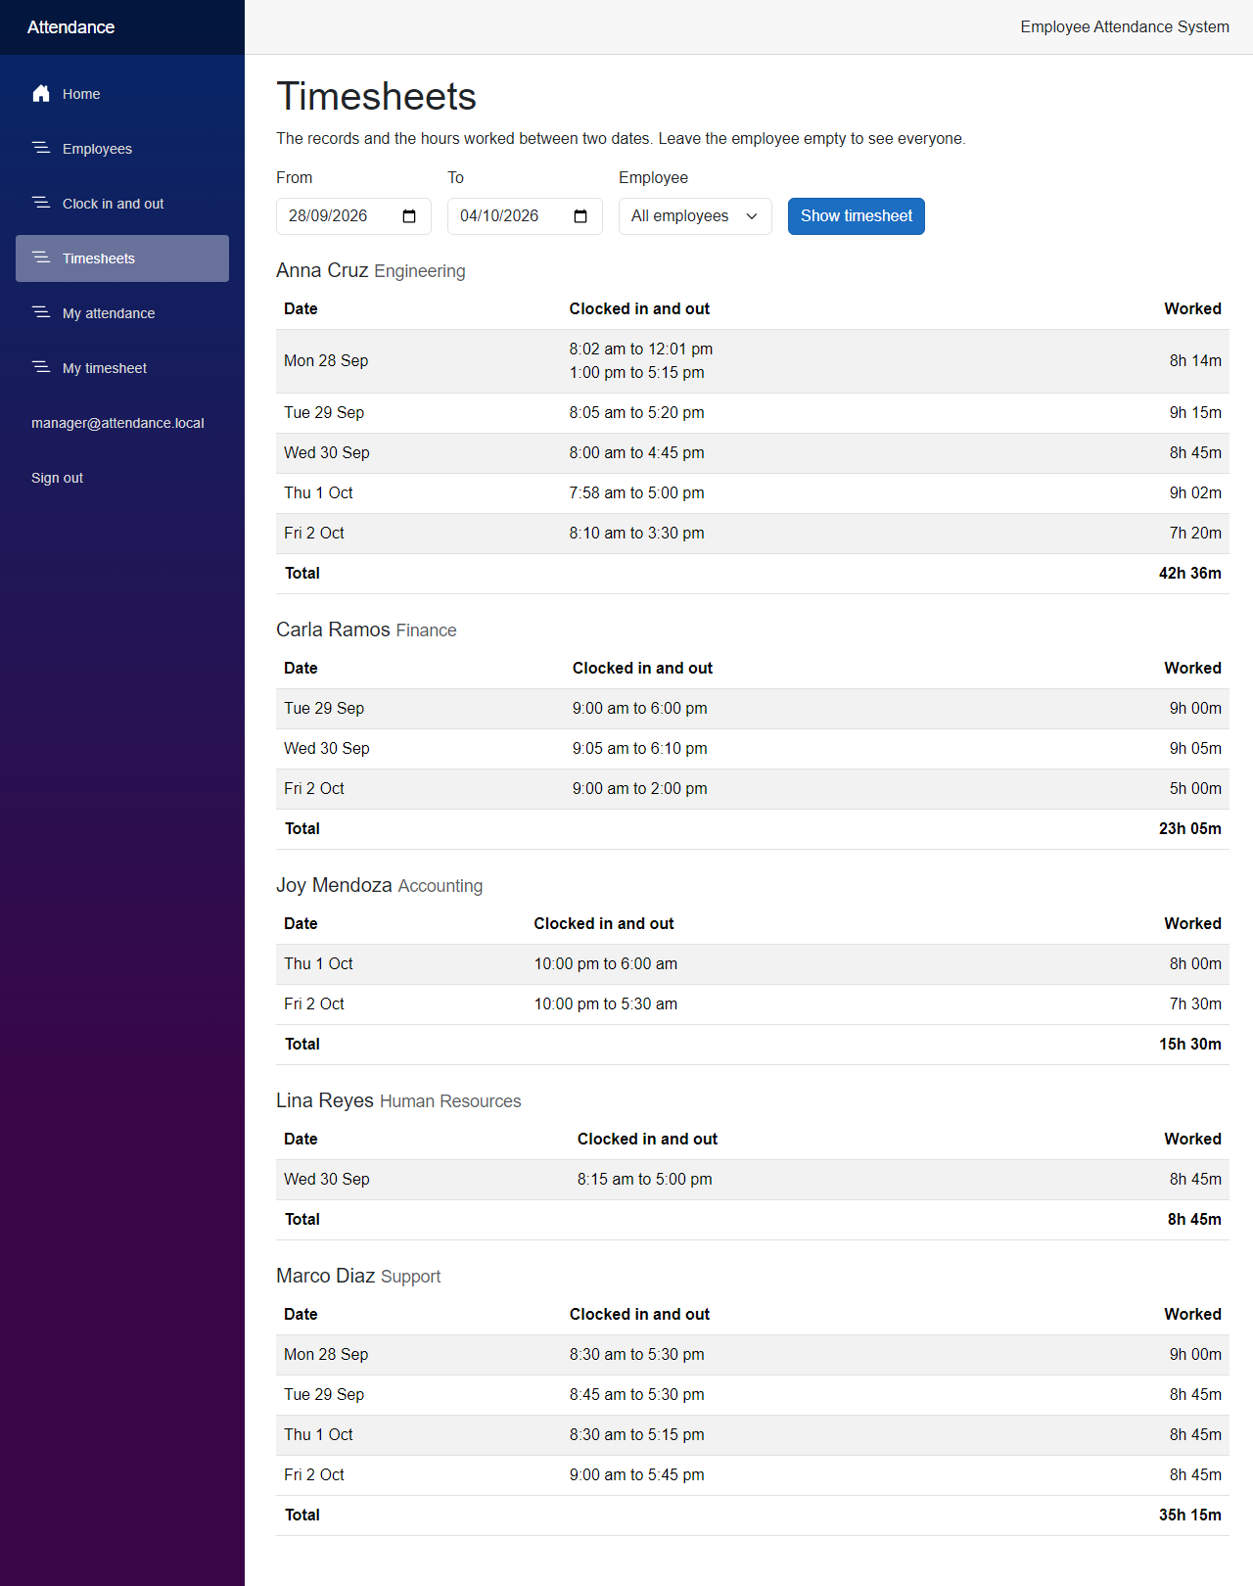Click the list icon beside My attendance
The image size is (1253, 1586).
pyautogui.click(x=41, y=312)
